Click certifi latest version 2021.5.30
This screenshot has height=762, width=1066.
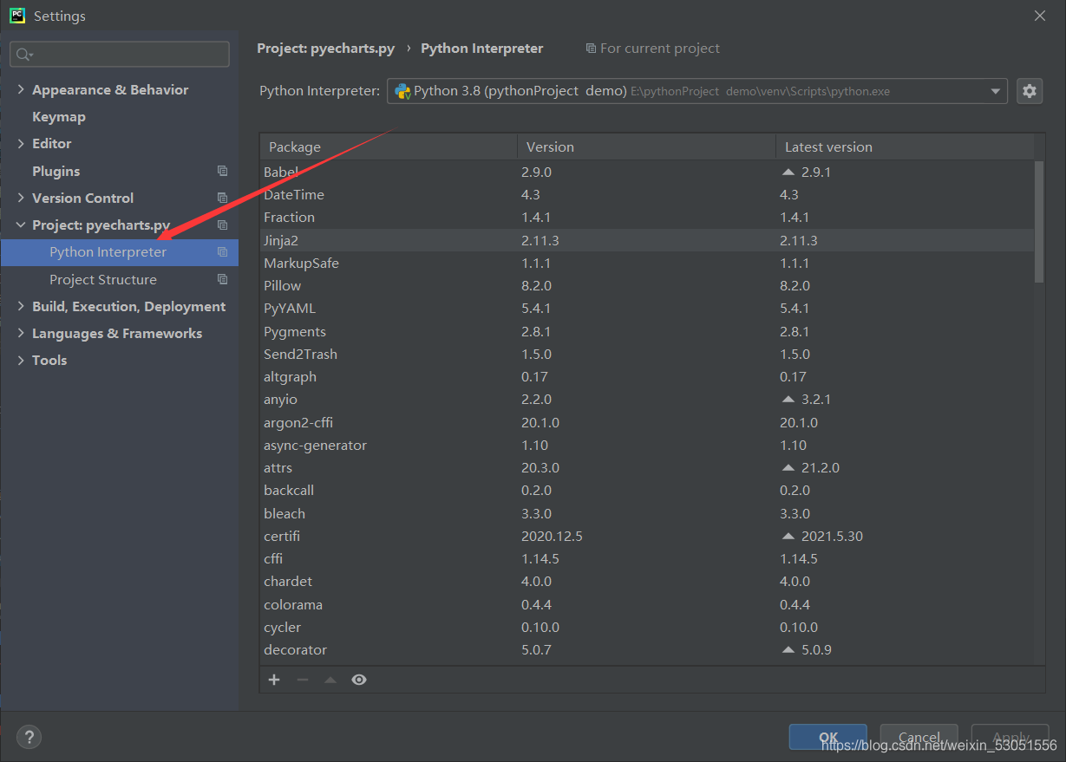coord(832,536)
